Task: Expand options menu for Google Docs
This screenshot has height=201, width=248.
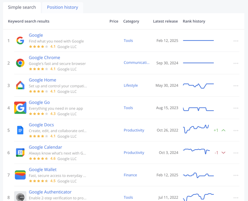Action: [236, 131]
